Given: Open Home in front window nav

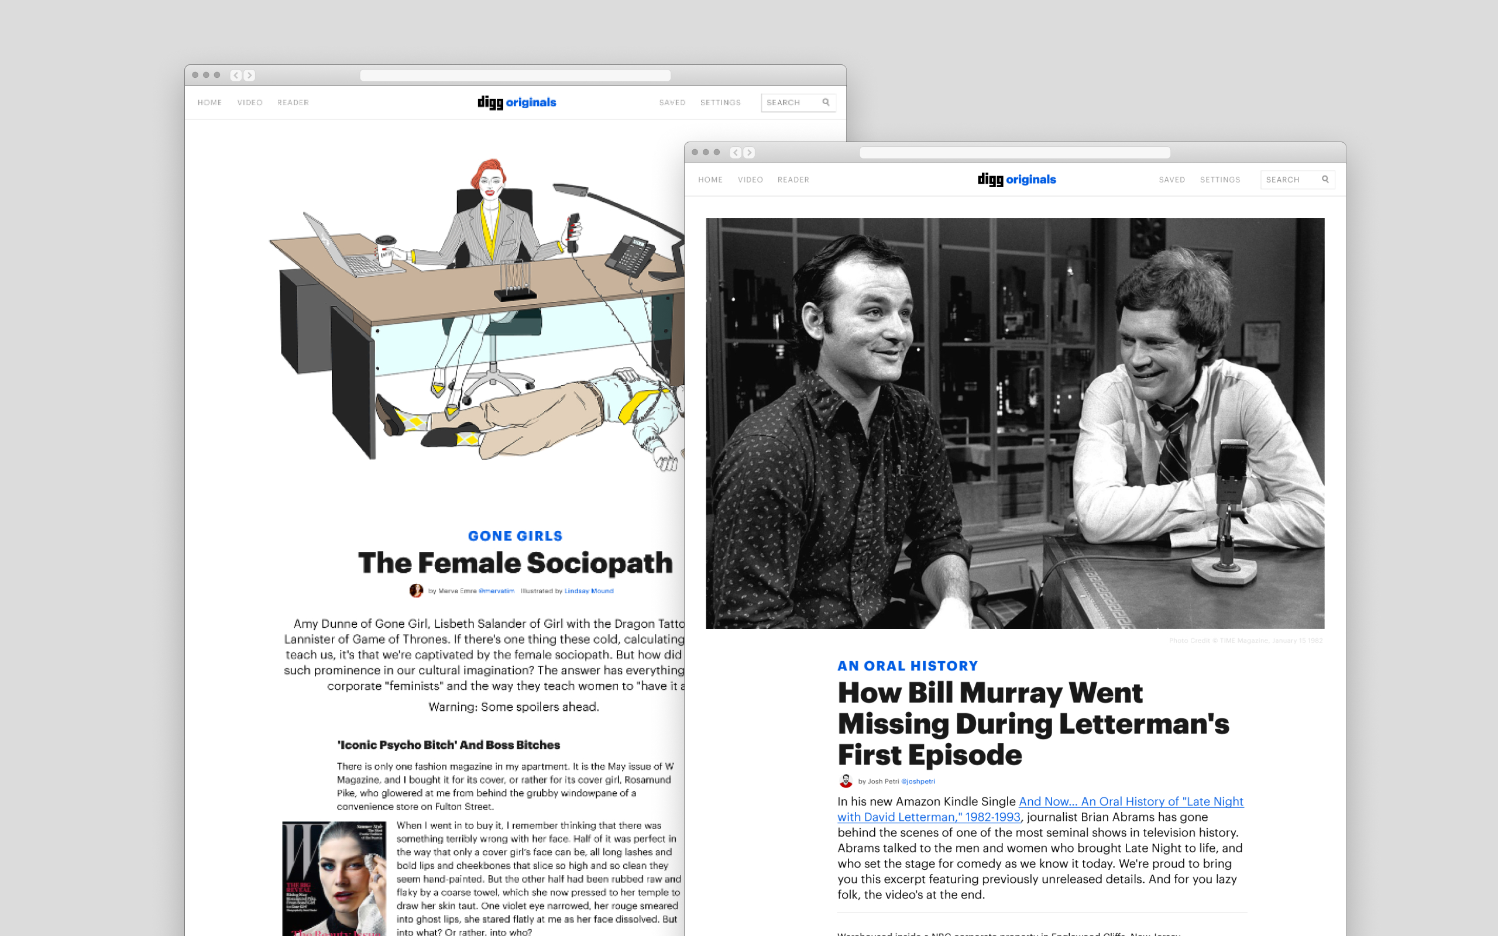Looking at the screenshot, I should (x=710, y=180).
